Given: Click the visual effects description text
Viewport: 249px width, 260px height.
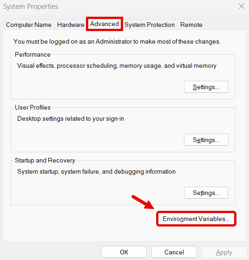Looking at the screenshot, I should [x=117, y=66].
